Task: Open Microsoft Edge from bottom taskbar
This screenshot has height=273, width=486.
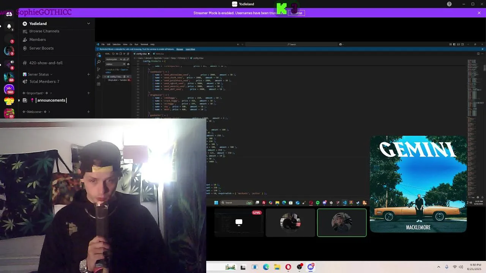Action: (x=266, y=267)
